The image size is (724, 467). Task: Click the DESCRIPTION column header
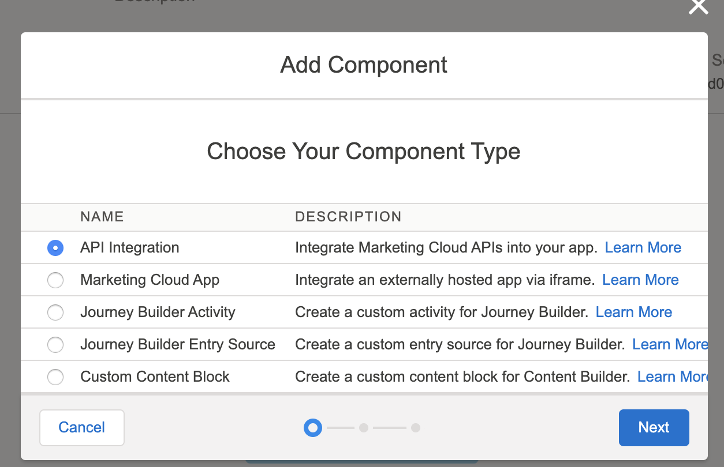point(348,217)
